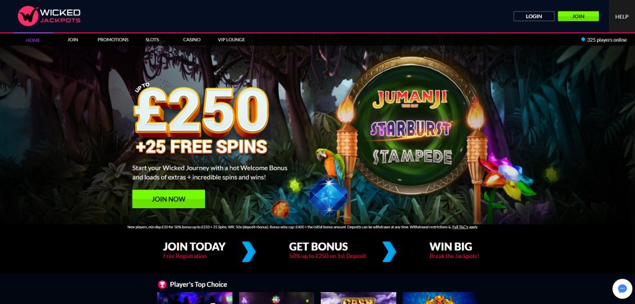
Task: Click the blue players online dot
Action: click(x=583, y=39)
